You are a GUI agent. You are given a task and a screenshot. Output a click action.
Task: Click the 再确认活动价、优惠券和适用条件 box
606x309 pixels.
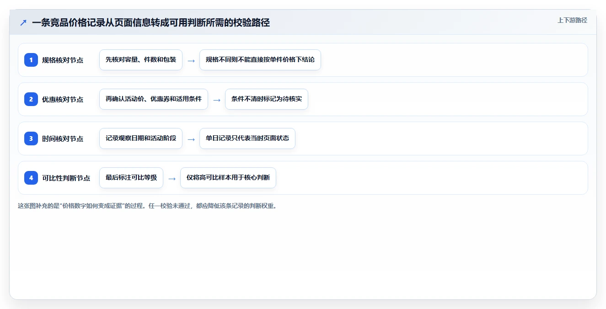[154, 99]
